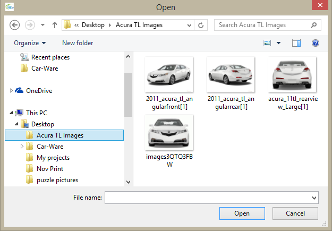Select Recent places in navigation pane
This screenshot has height=231, width=332.
50,57
